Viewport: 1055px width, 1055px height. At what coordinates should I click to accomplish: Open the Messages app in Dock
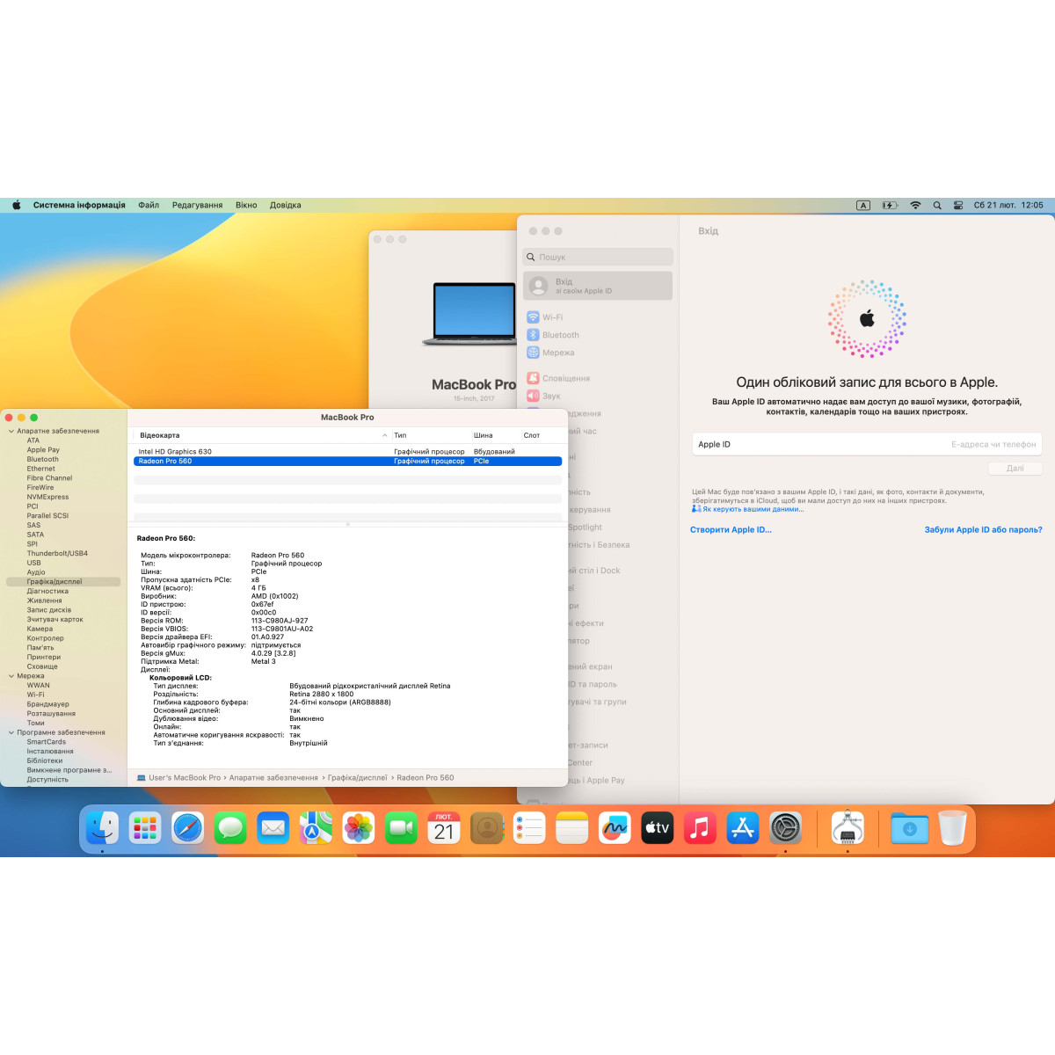click(x=230, y=827)
